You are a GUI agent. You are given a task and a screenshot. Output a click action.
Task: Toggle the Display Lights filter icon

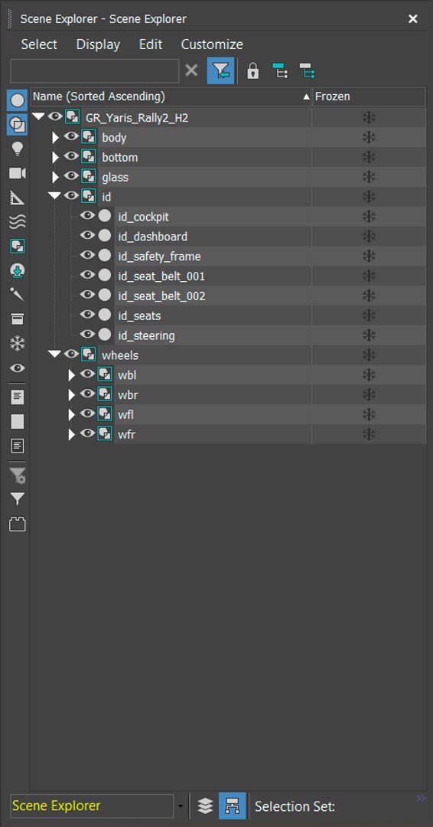[18, 149]
